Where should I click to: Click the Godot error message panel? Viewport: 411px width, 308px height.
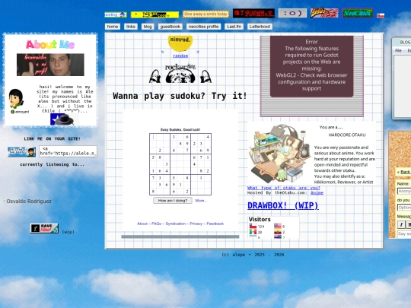[x=311, y=66]
